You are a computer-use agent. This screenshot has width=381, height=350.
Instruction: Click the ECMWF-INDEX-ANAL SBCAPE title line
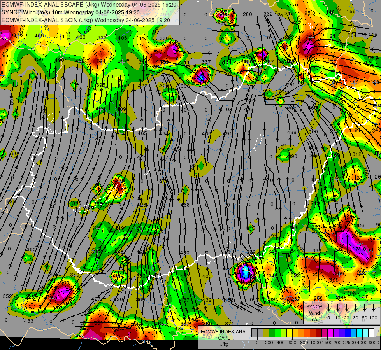point(90,4)
